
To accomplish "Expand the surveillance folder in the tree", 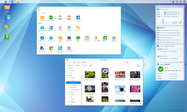I will click(68, 102).
